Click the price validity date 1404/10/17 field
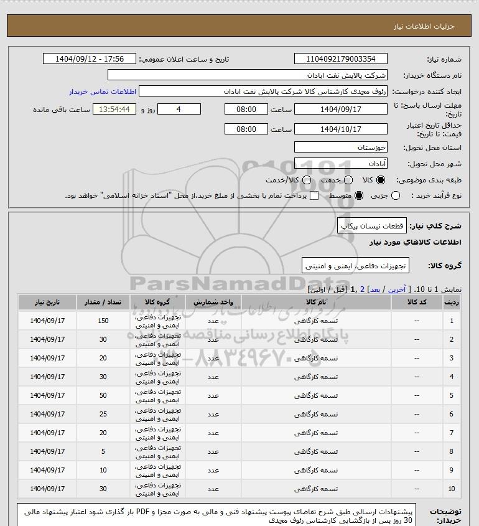The height and width of the screenshot is (526, 479). point(340,129)
